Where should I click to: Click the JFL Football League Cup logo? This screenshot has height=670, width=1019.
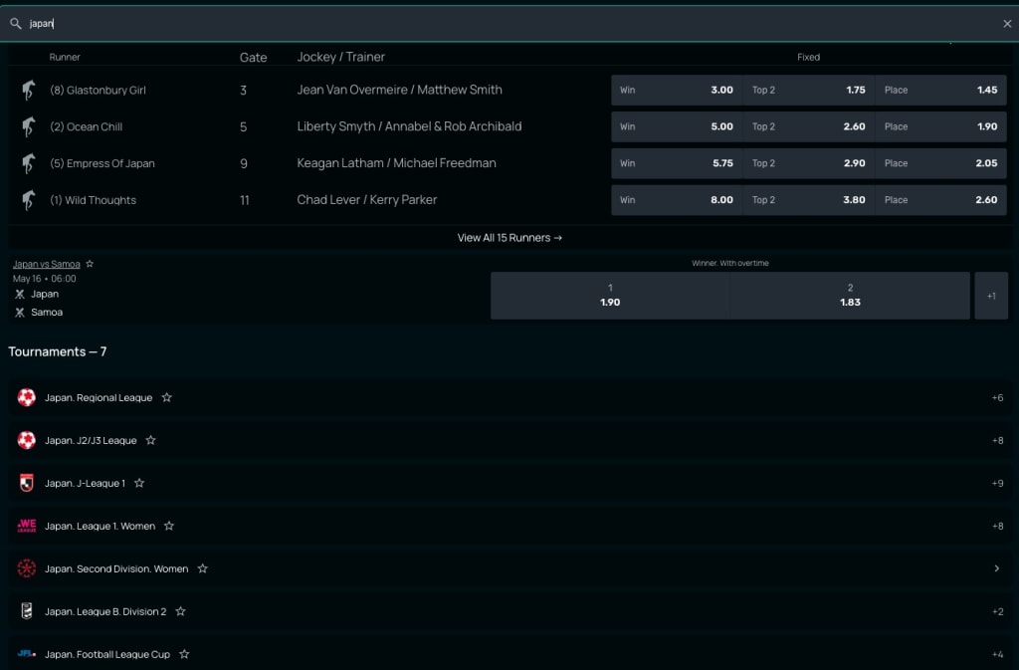click(x=27, y=654)
